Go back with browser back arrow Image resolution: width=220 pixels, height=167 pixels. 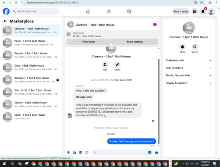(x=4, y=3)
